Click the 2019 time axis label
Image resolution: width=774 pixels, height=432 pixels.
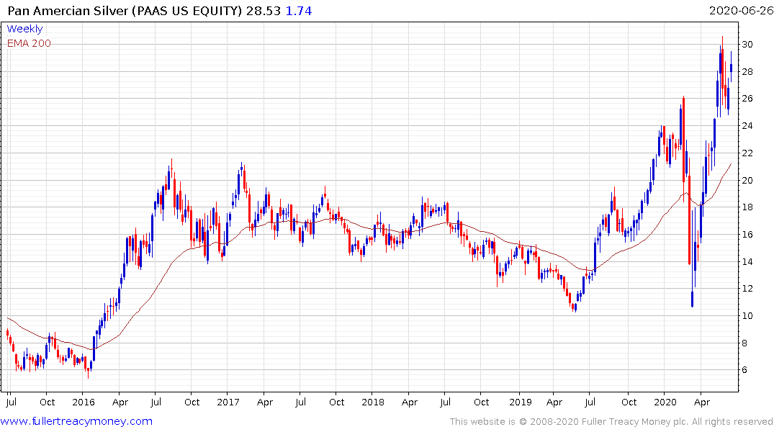(x=521, y=402)
